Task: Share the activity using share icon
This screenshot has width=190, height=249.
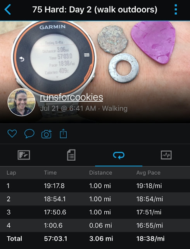Action: (63, 133)
